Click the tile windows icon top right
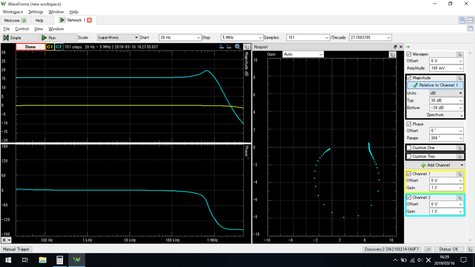 (x=470, y=20)
